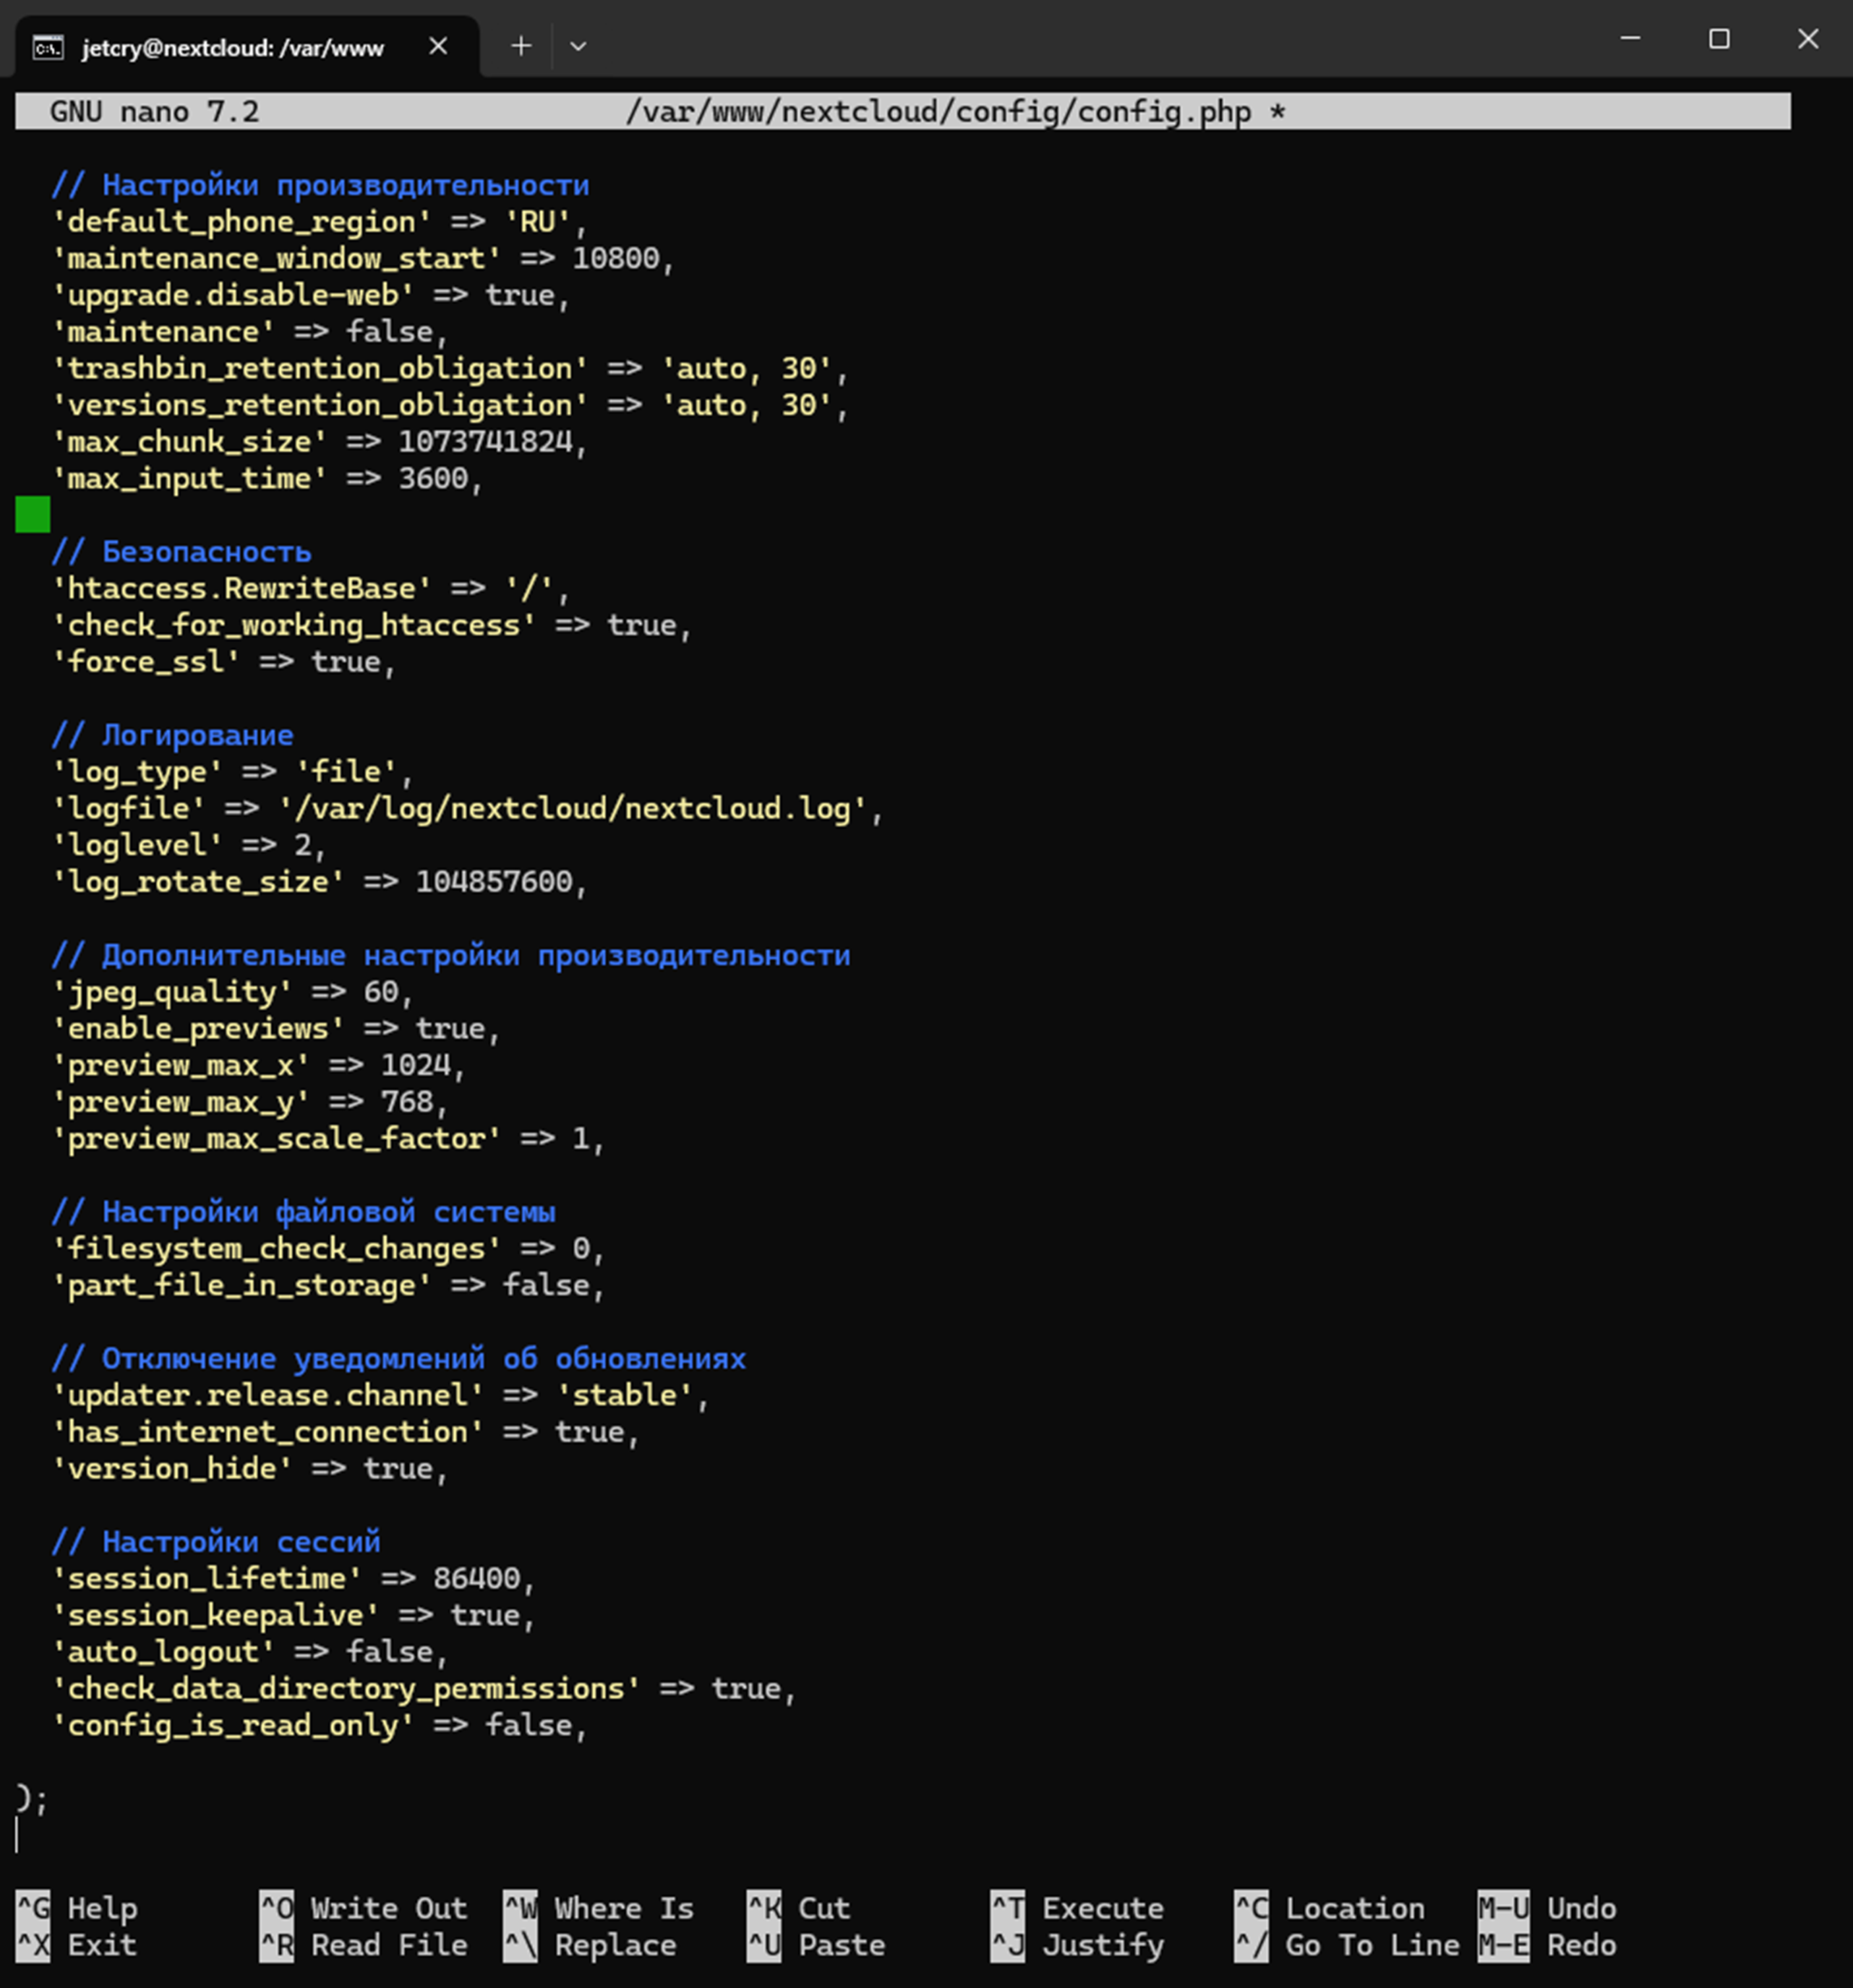Expand the terminal profiles dropdown chevron
Image resolution: width=1853 pixels, height=1988 pixels.
578,46
